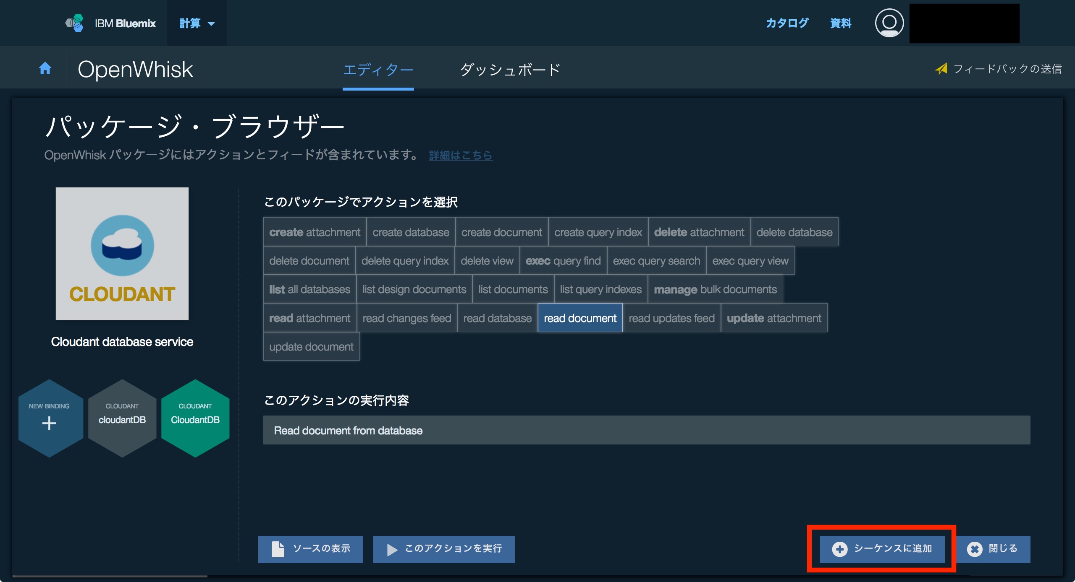Close the package browser with 閉じる
The width and height of the screenshot is (1075, 582).
pyautogui.click(x=993, y=549)
